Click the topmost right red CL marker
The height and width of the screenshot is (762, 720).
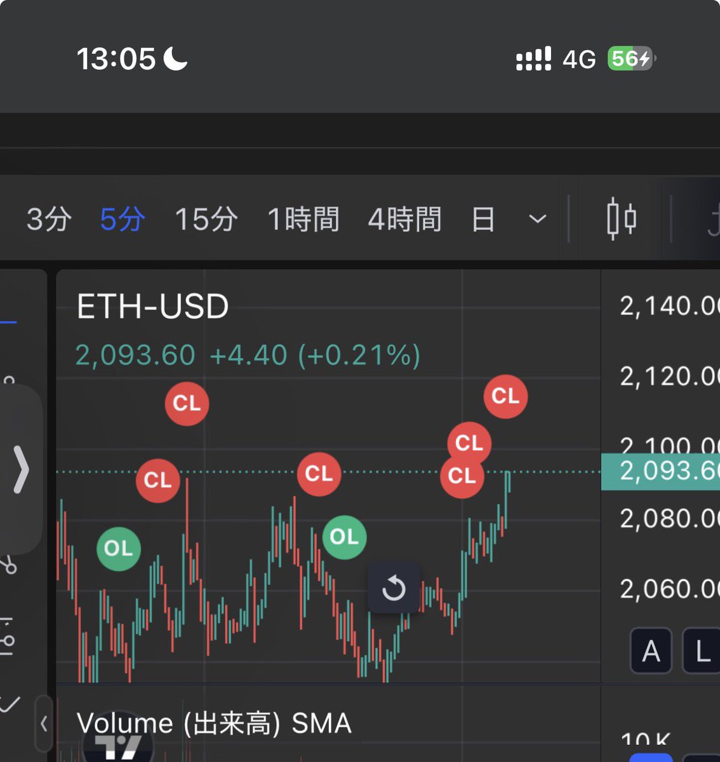[x=505, y=396]
